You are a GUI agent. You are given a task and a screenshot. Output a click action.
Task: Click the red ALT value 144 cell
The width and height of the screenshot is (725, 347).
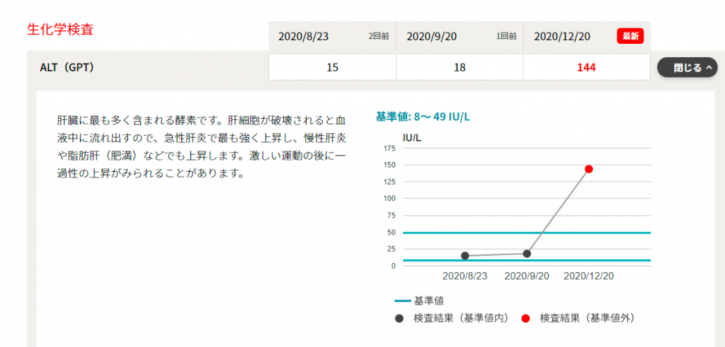coord(587,68)
